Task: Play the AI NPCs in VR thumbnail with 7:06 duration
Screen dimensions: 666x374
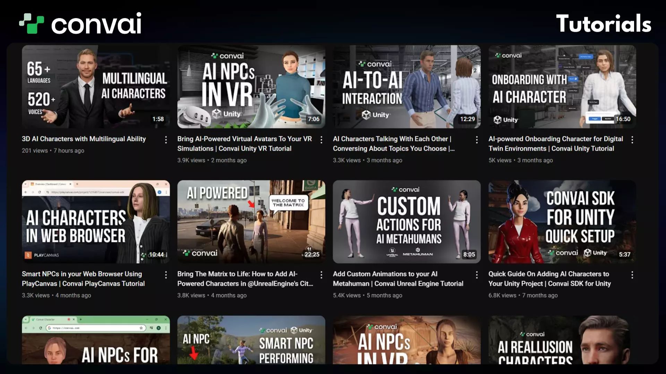Action: (251, 87)
